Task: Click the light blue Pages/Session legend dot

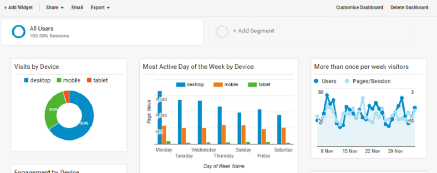Action: pos(347,81)
